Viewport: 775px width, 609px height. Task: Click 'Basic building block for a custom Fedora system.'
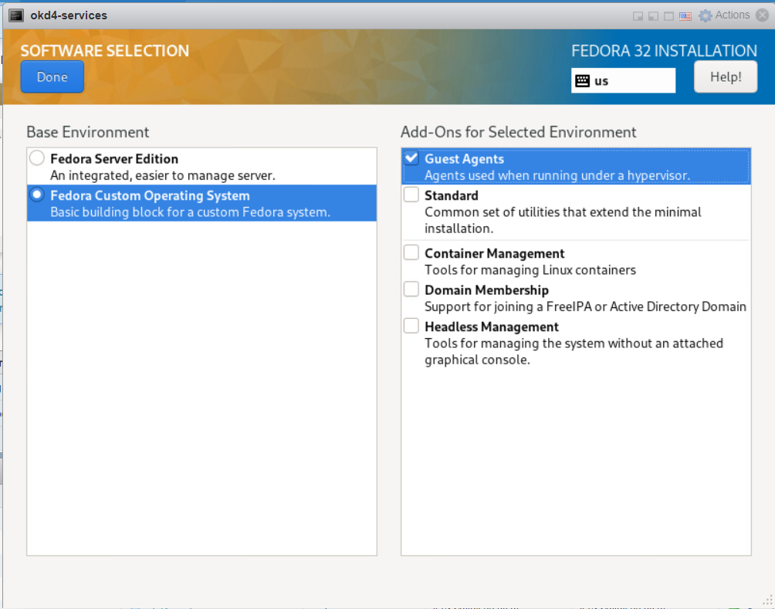coord(191,212)
